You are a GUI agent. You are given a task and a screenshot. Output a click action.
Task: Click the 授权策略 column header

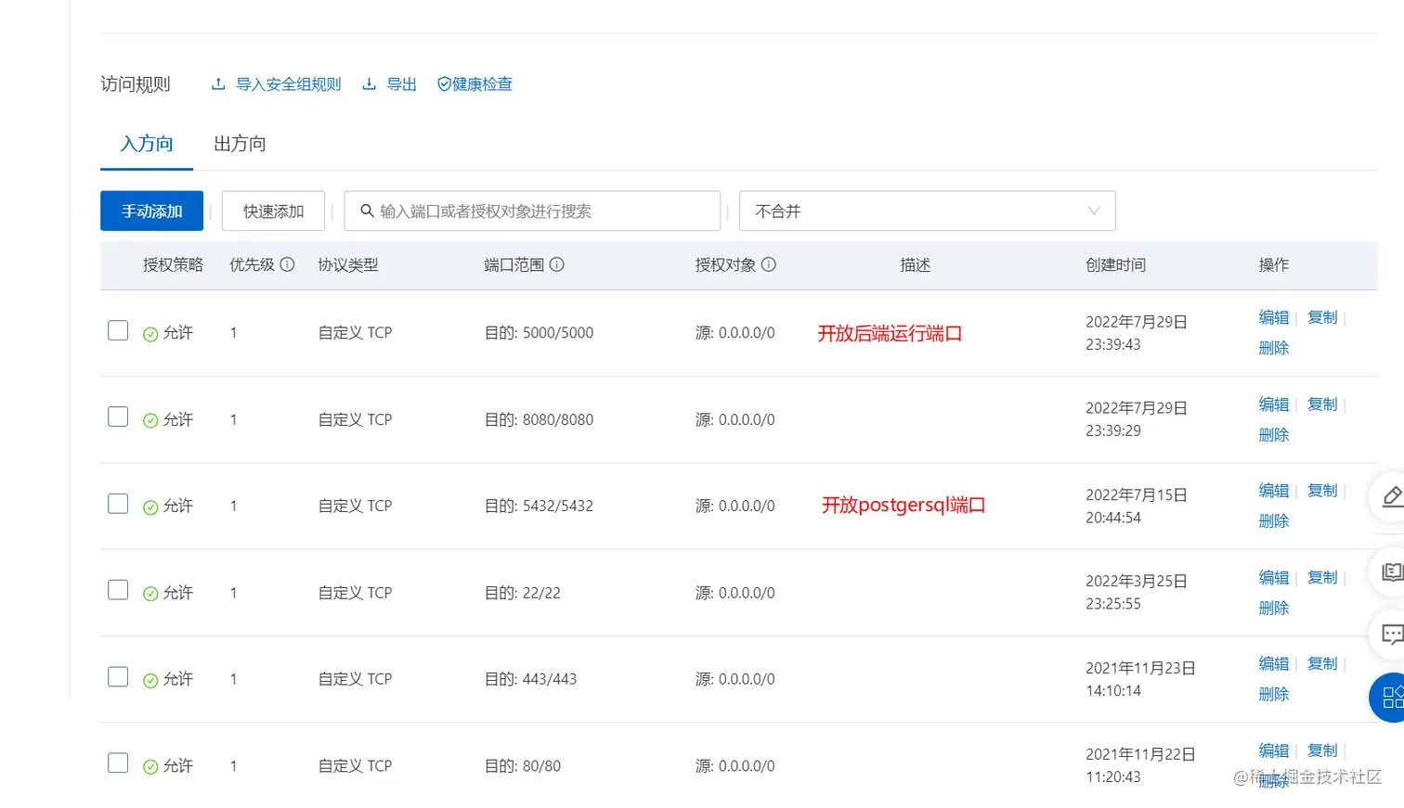tap(173, 264)
